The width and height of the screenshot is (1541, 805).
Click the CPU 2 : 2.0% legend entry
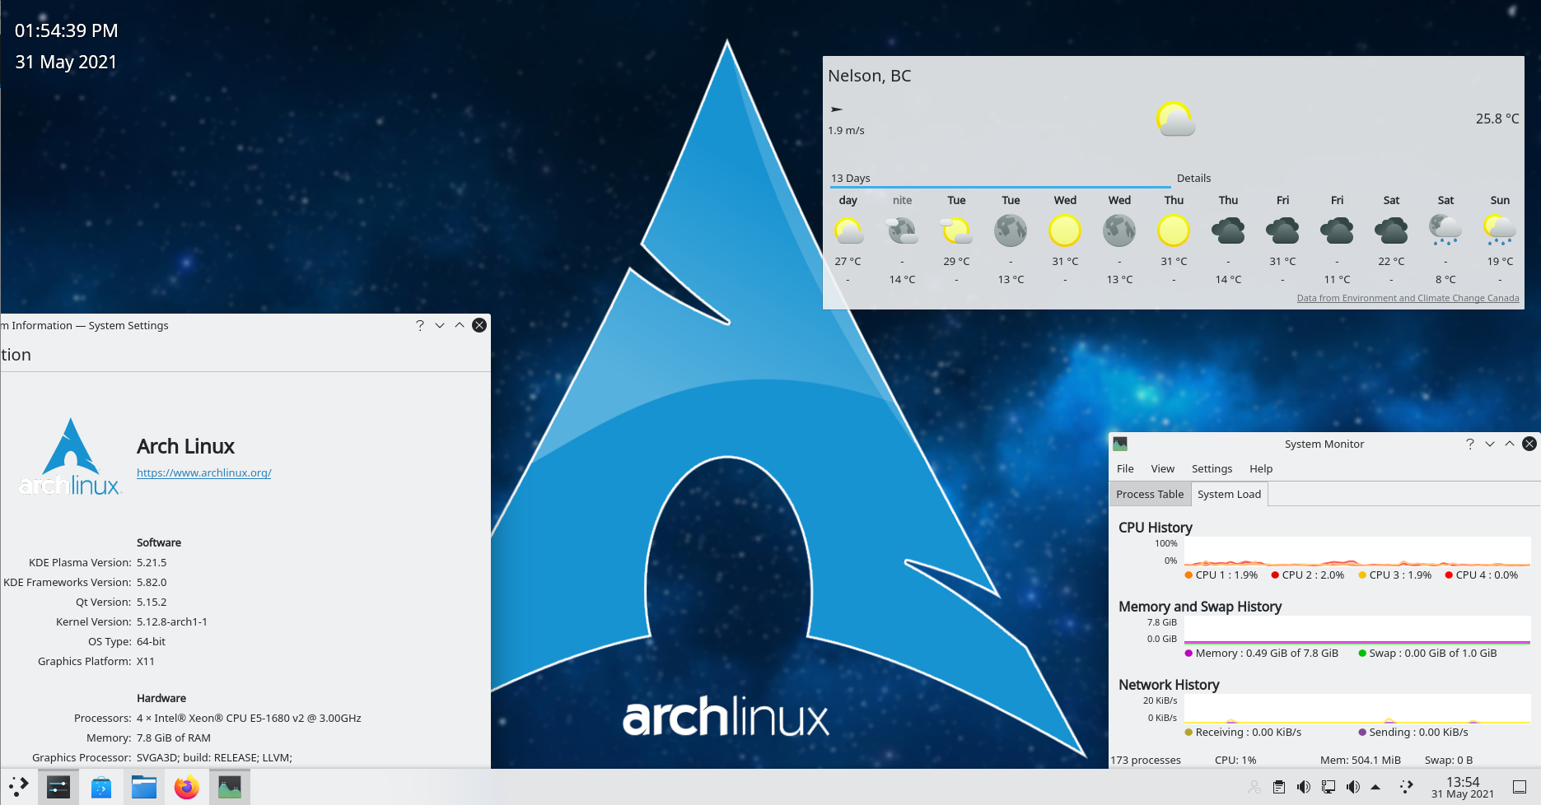tap(1308, 575)
